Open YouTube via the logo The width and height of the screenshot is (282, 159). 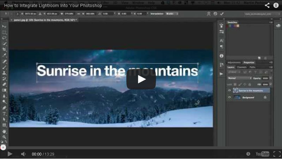(262, 154)
